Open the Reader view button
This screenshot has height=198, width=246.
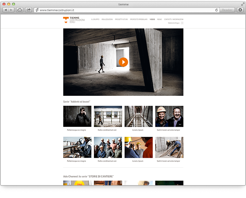click(x=227, y=10)
